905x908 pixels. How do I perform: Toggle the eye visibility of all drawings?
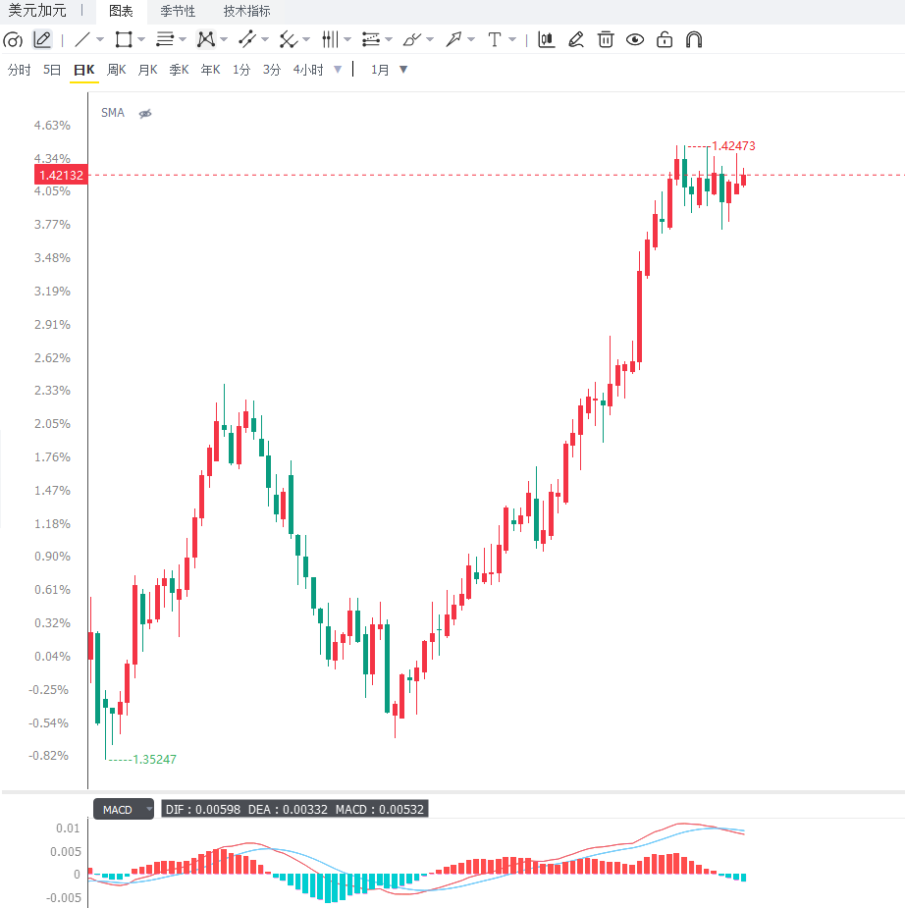pos(635,40)
